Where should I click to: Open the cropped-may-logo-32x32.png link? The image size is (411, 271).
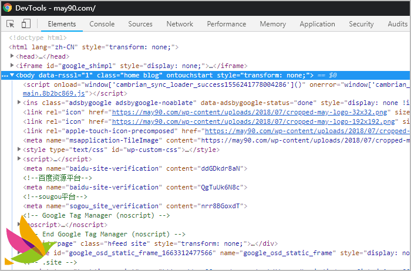point(235,112)
